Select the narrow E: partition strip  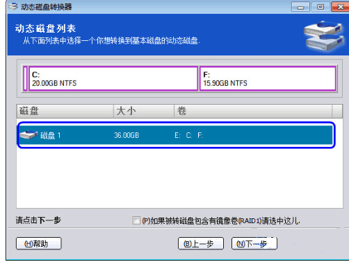point(25,78)
